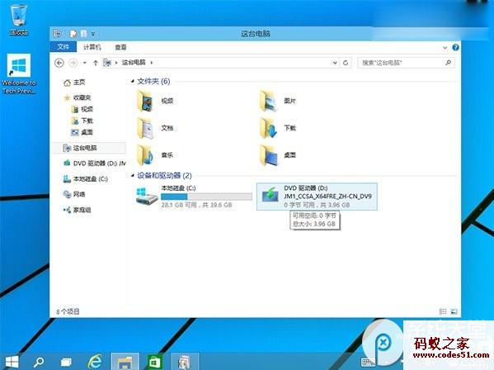Expand the ribbon with the chevron
This screenshot has width=494, height=370.
click(x=445, y=48)
